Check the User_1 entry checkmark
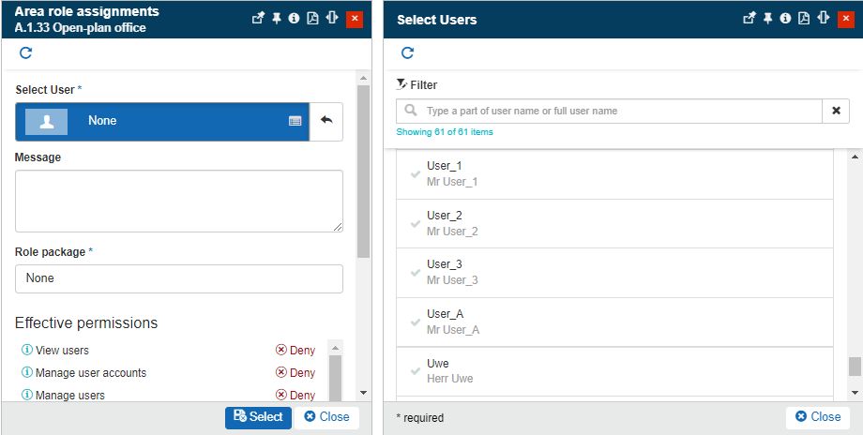863x435 pixels. click(415, 174)
